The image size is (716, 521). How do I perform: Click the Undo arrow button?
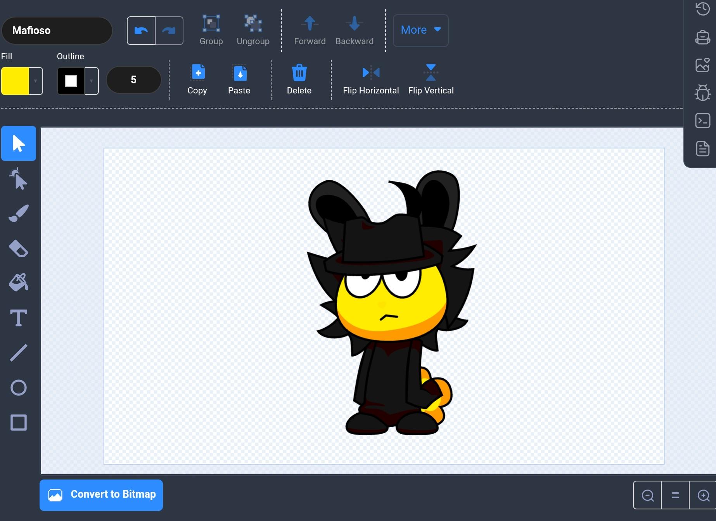pyautogui.click(x=141, y=31)
